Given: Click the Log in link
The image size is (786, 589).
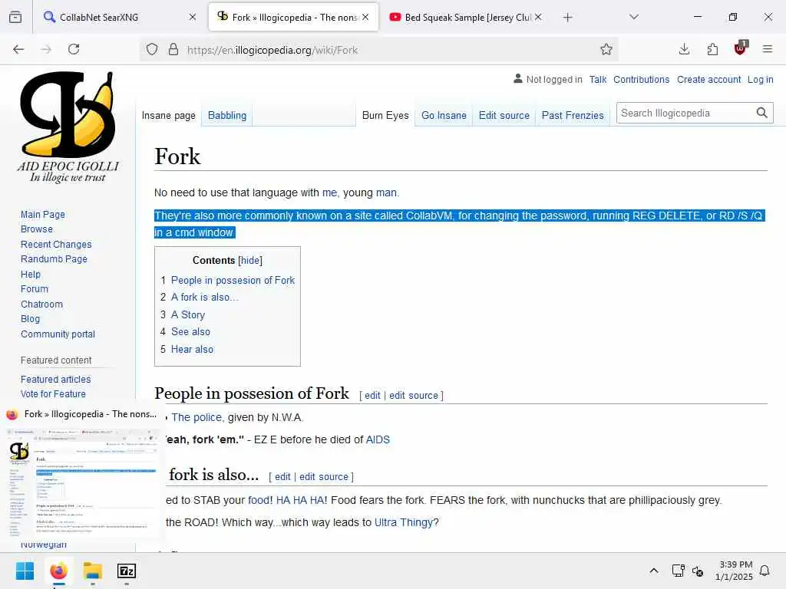Looking at the screenshot, I should click(760, 80).
